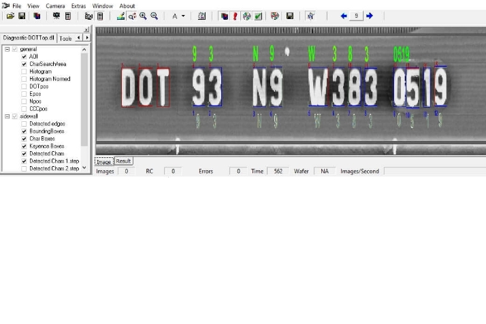
Task: Enable the Histogram checkbox
Action: 24,71
